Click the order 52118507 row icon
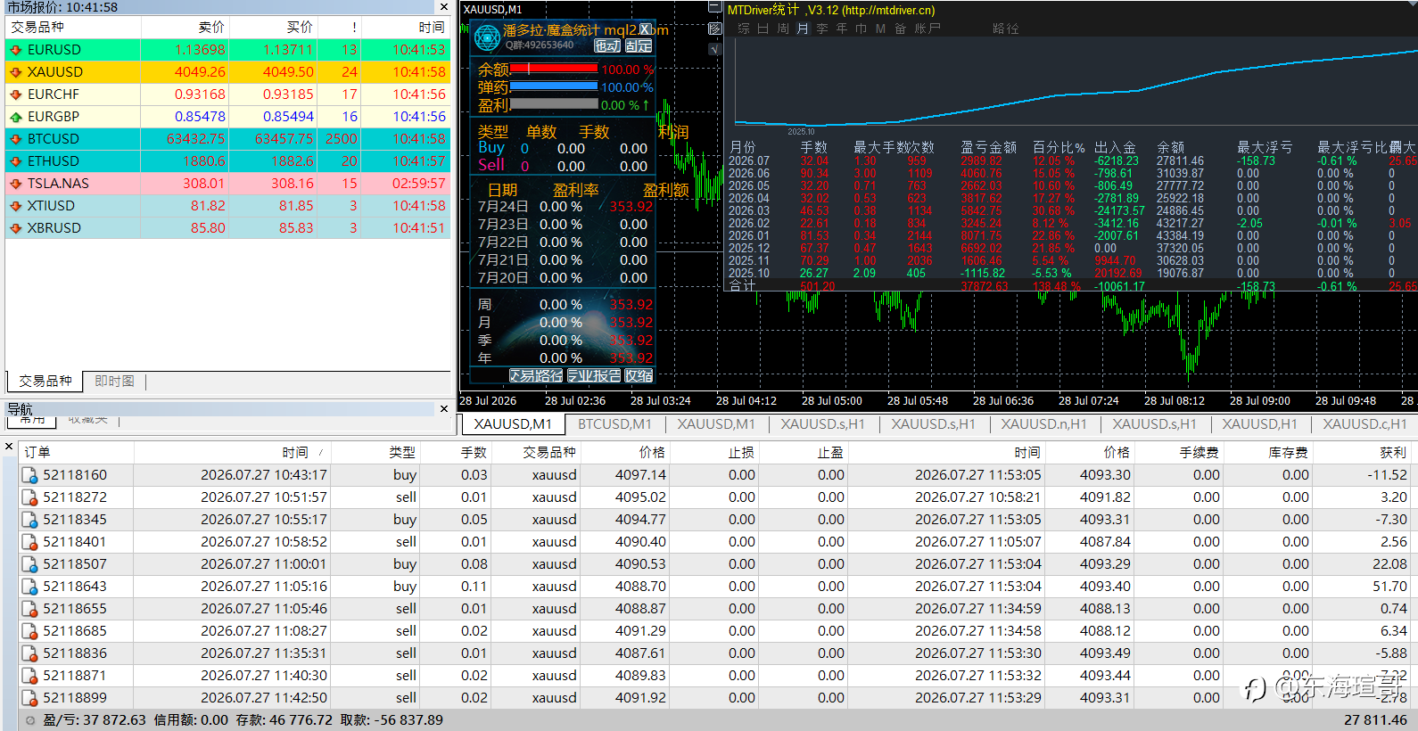The width and height of the screenshot is (1418, 731). click(30, 564)
